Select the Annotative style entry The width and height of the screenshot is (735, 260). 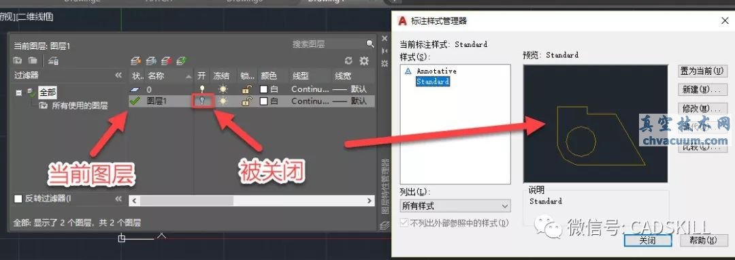click(436, 71)
